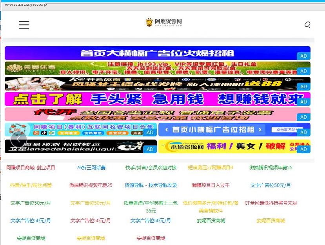Click the search magnifier icon
Screen dimensions: 325x245
pos(307,25)
